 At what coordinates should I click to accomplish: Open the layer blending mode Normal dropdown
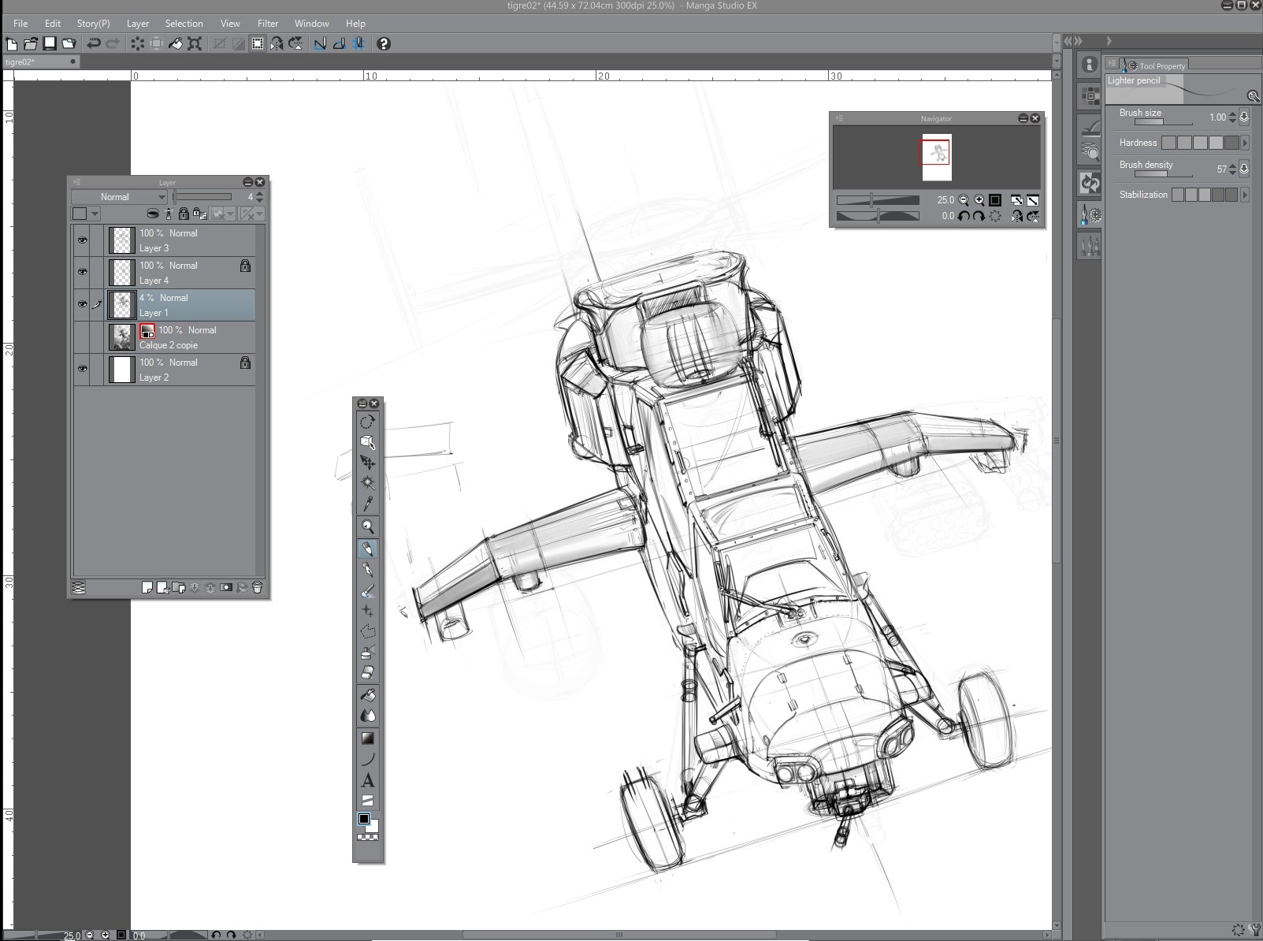click(x=119, y=197)
